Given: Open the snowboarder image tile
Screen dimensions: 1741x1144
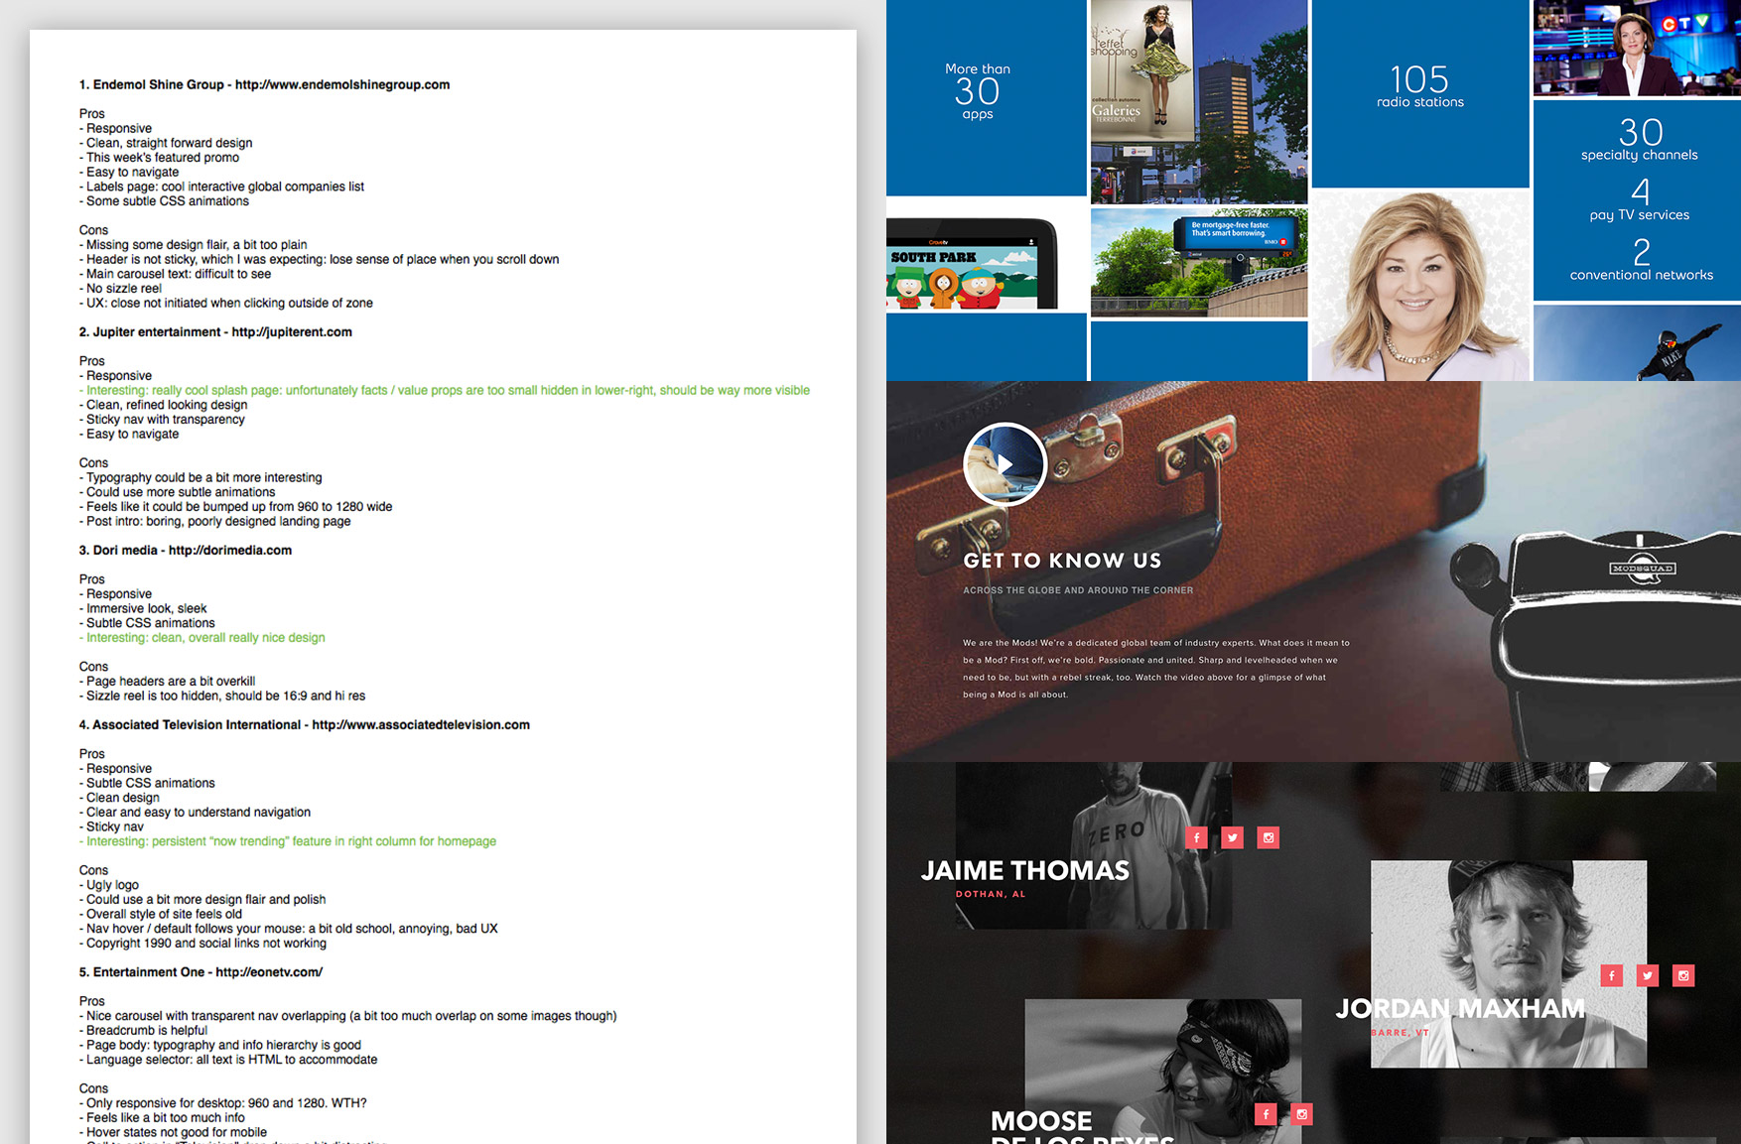Looking at the screenshot, I should pos(1637,342).
